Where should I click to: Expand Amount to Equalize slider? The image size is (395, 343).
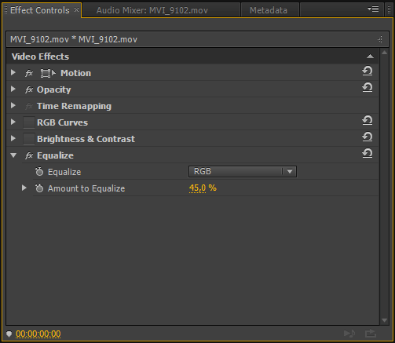24,188
